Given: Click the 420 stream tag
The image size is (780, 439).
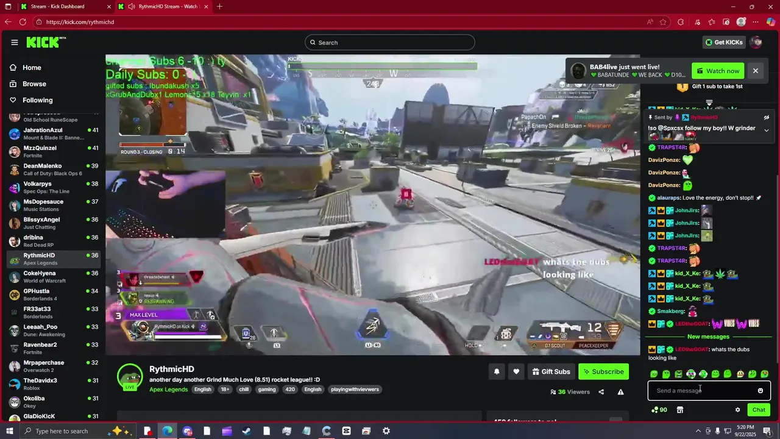Looking at the screenshot, I should [289, 390].
